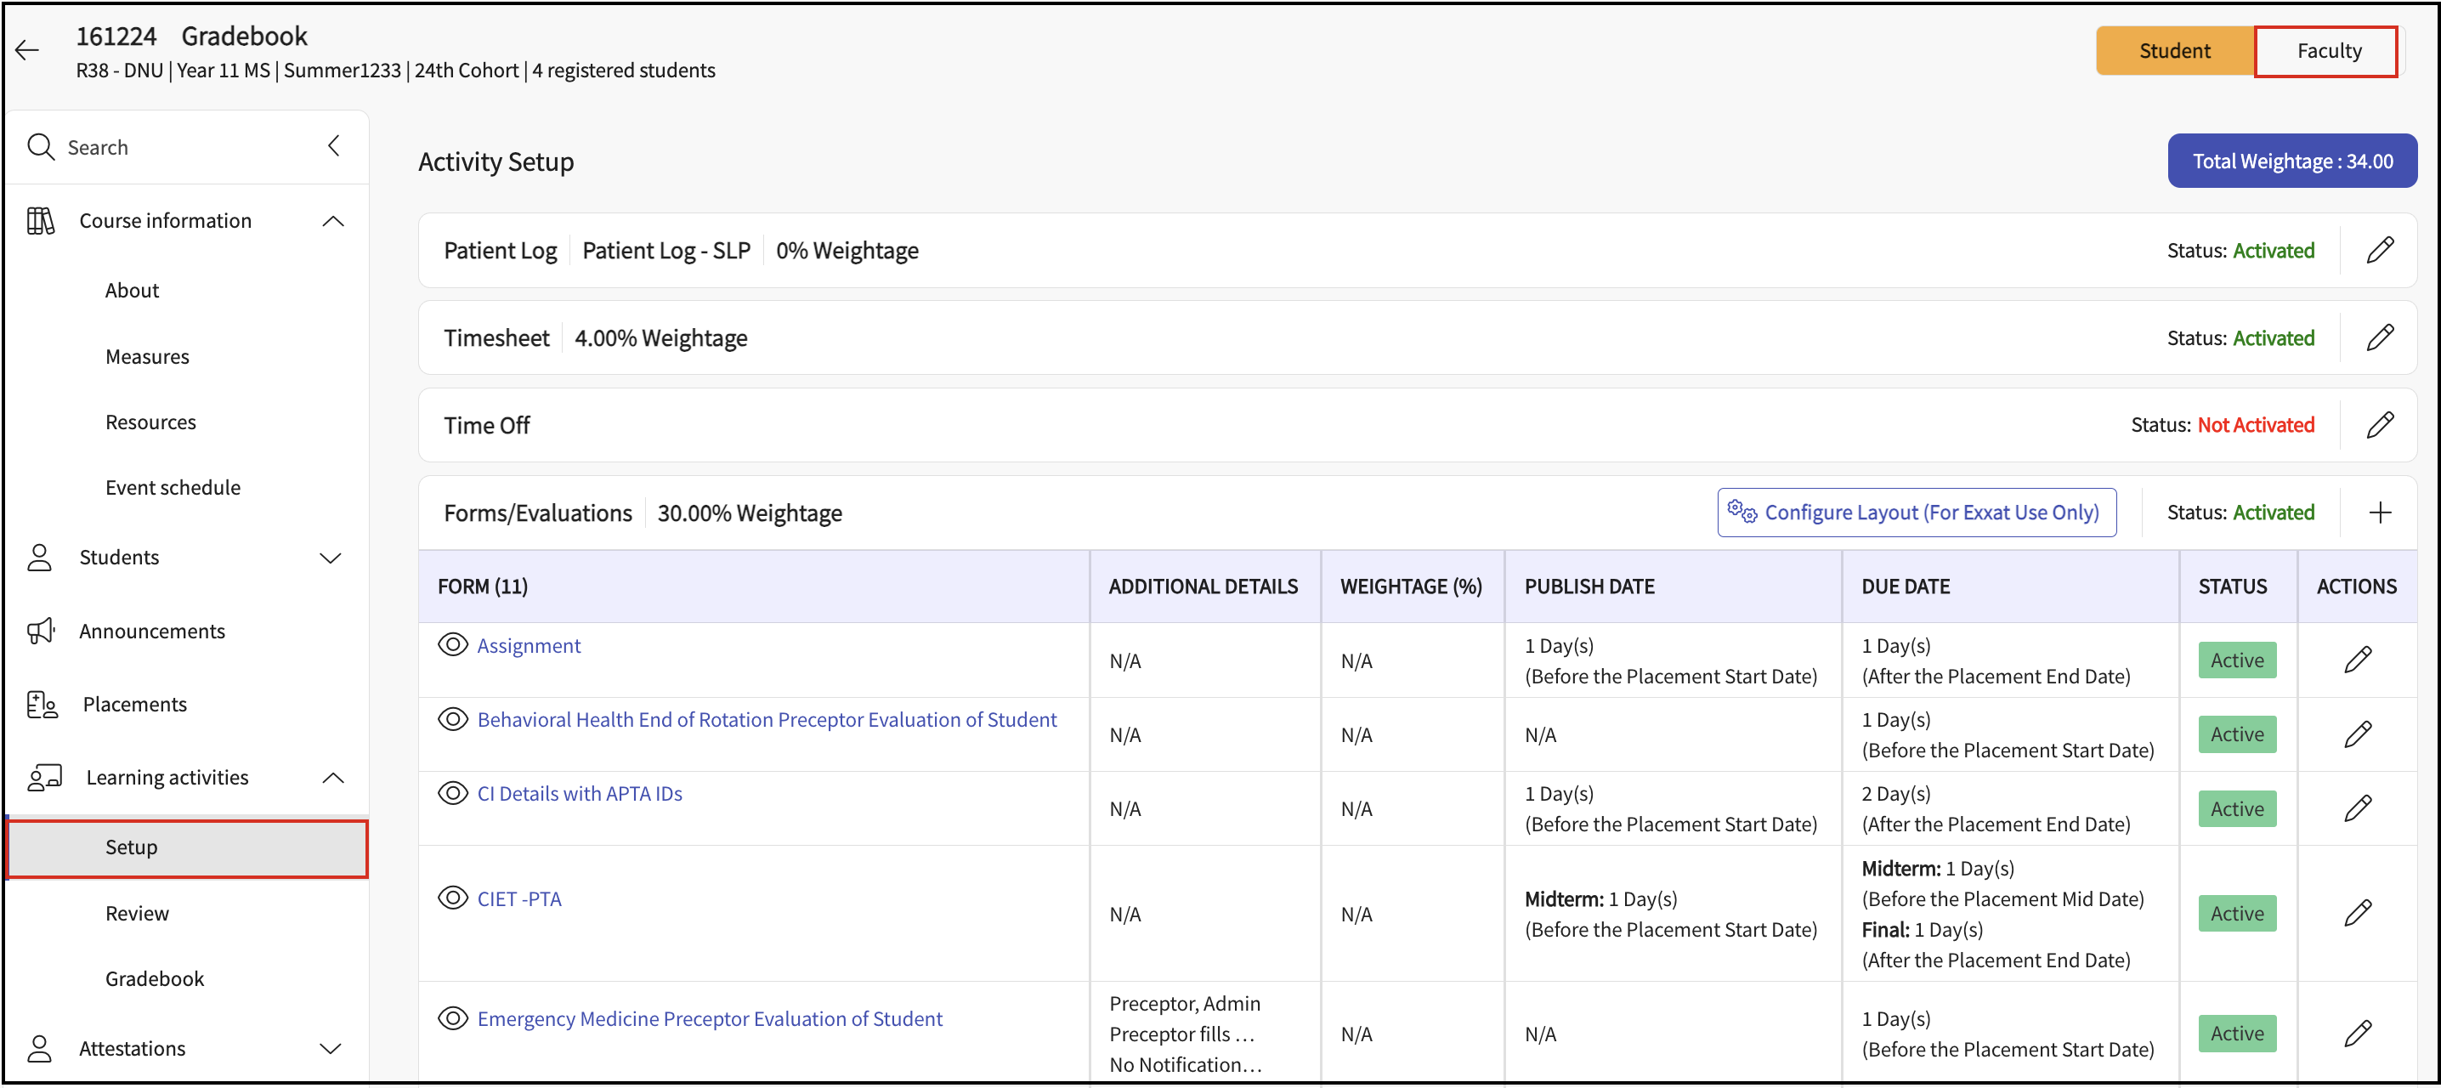Edit the Assignment form row
Viewport: 2441px width, 1088px height.
click(x=2358, y=660)
